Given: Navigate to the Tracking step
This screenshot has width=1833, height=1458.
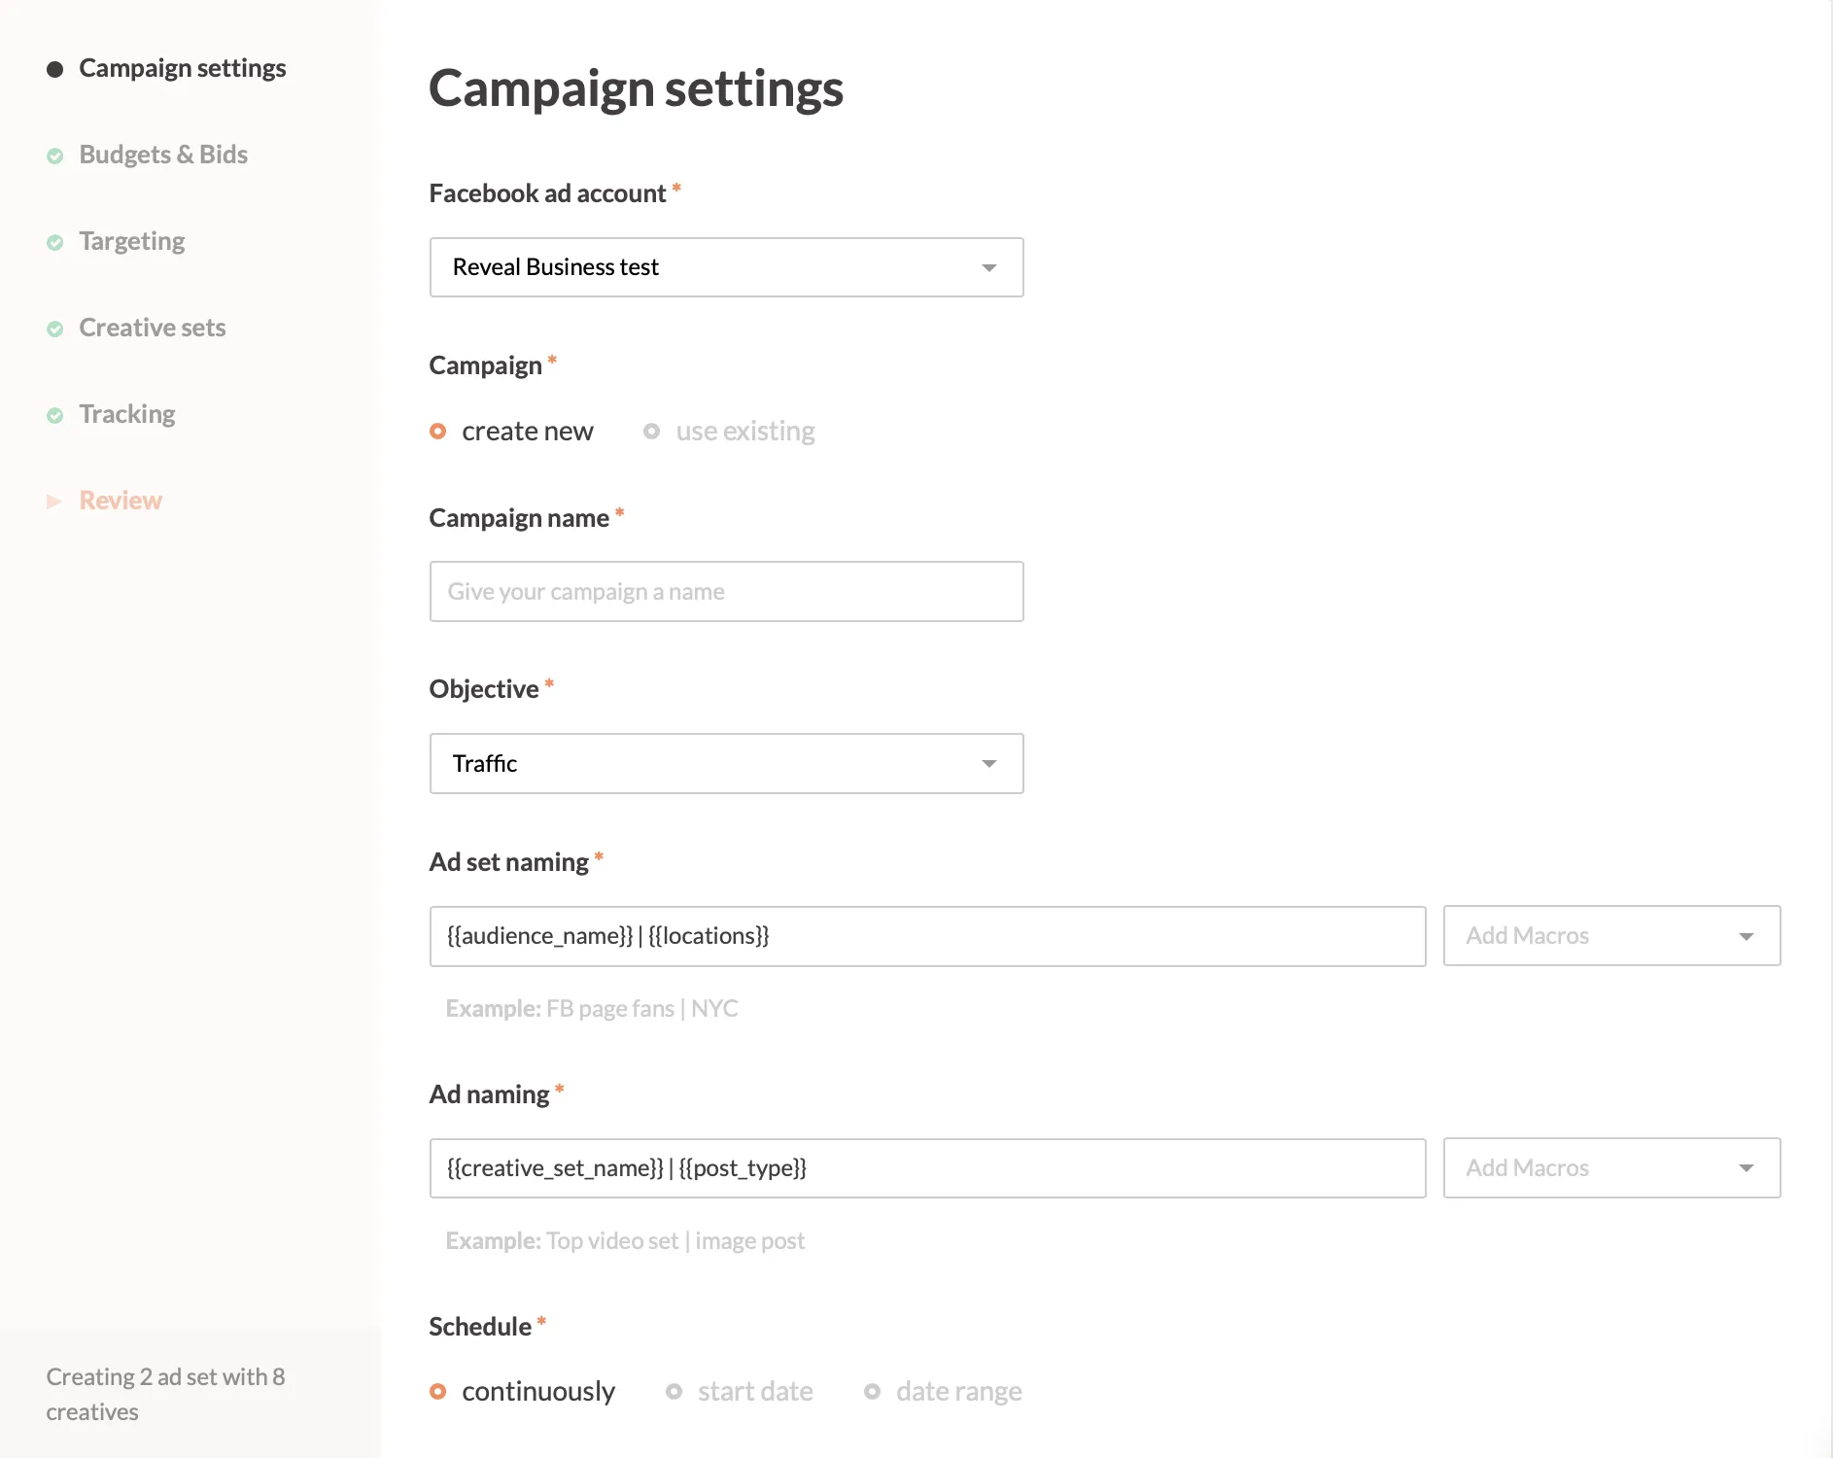Looking at the screenshot, I should (x=127, y=414).
